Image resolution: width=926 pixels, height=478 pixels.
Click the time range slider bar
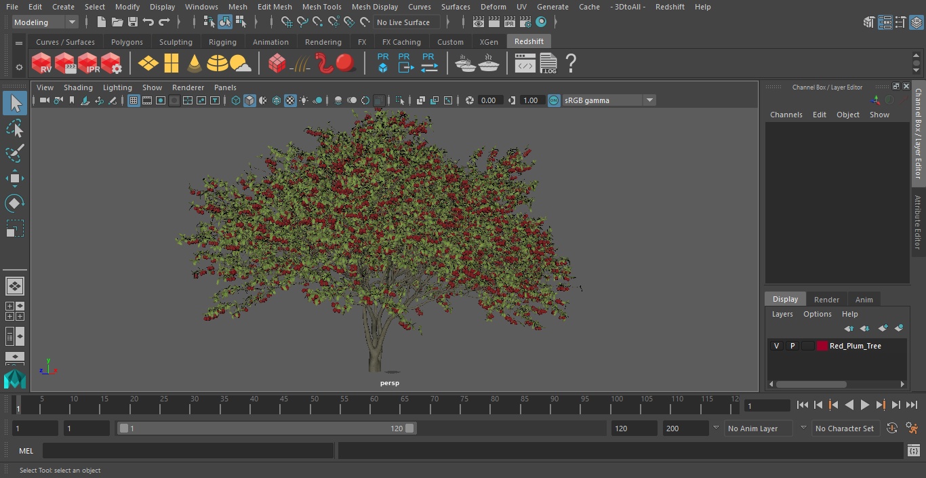pos(266,429)
